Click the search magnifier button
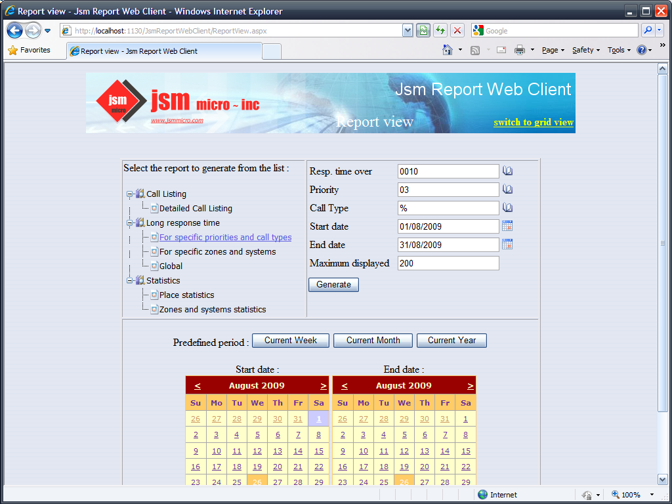The height and width of the screenshot is (504, 672). (x=648, y=30)
